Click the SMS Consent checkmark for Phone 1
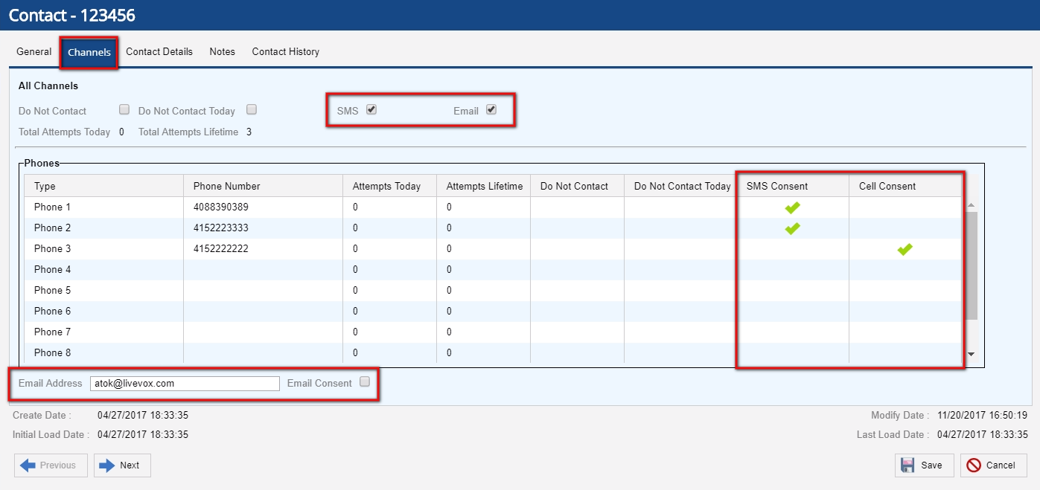The height and width of the screenshot is (490, 1040). point(792,207)
